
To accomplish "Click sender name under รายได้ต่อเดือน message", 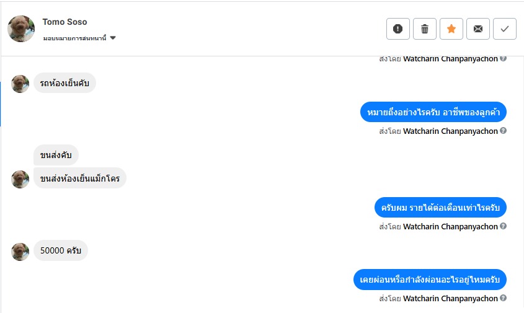I will point(450,227).
